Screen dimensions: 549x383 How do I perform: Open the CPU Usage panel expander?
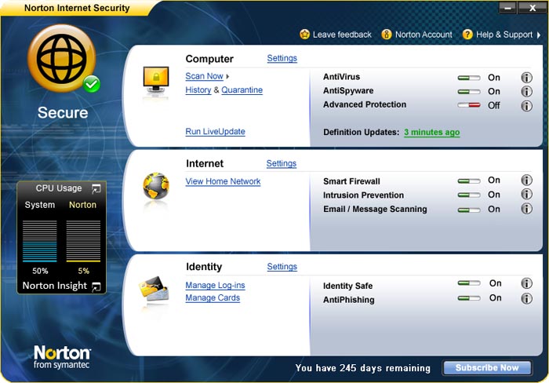click(x=96, y=188)
